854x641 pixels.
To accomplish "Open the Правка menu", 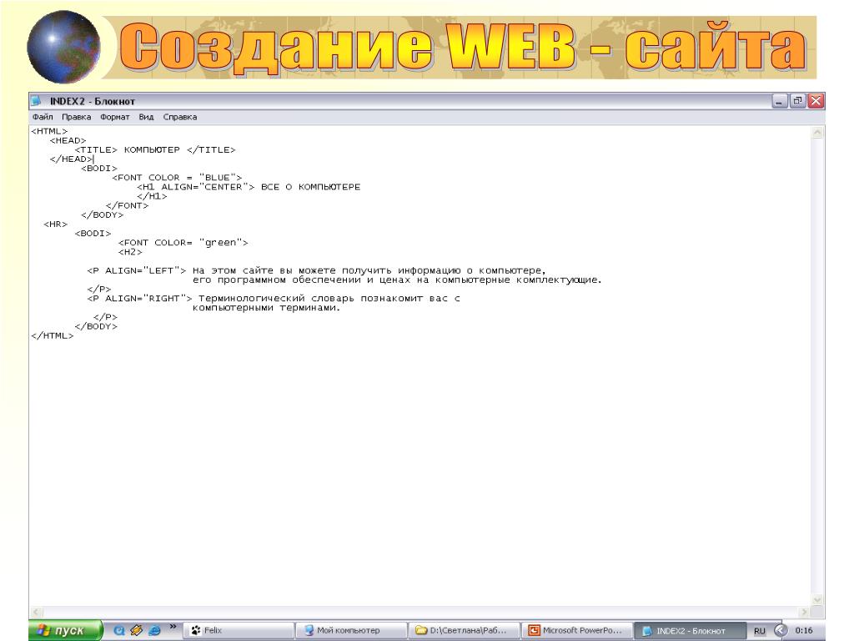I will 76,117.
